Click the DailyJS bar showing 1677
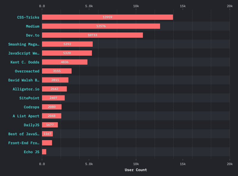This screenshot has height=176, width=238. tap(50, 125)
